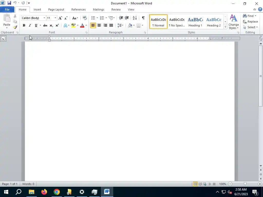Click the Copy icon in Clipboard group
The height and width of the screenshot is (197, 263).
(15, 22)
